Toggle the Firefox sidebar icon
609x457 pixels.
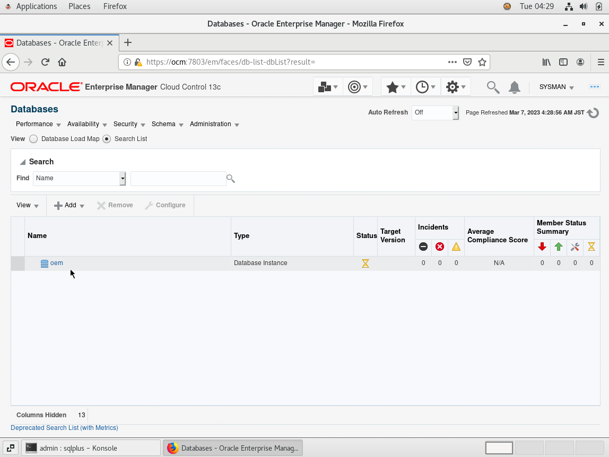click(x=563, y=62)
